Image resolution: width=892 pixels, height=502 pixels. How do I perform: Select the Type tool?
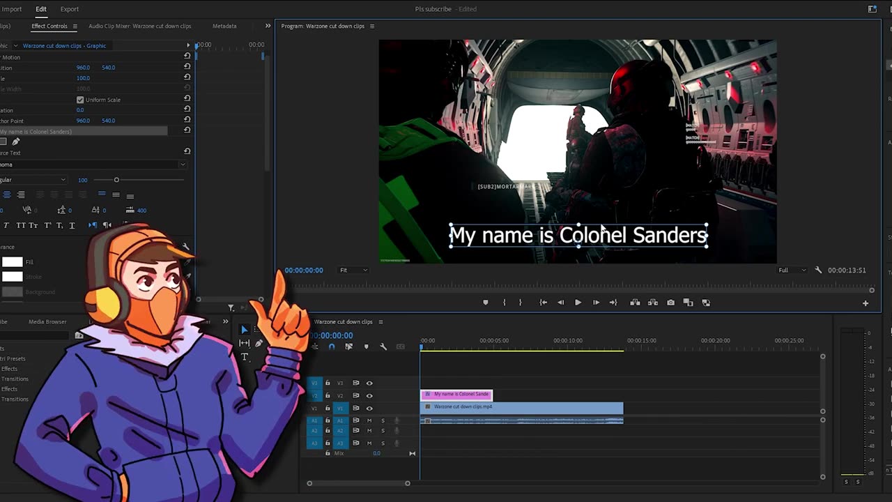tap(244, 357)
